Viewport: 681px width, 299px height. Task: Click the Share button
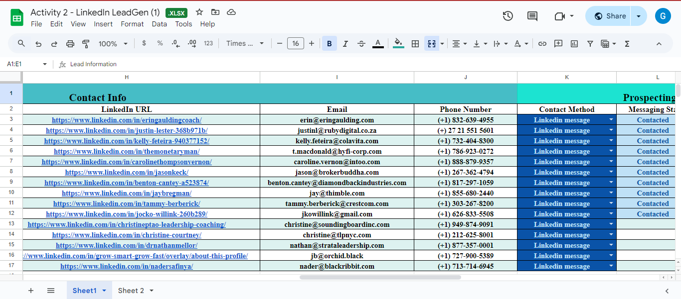click(x=609, y=16)
